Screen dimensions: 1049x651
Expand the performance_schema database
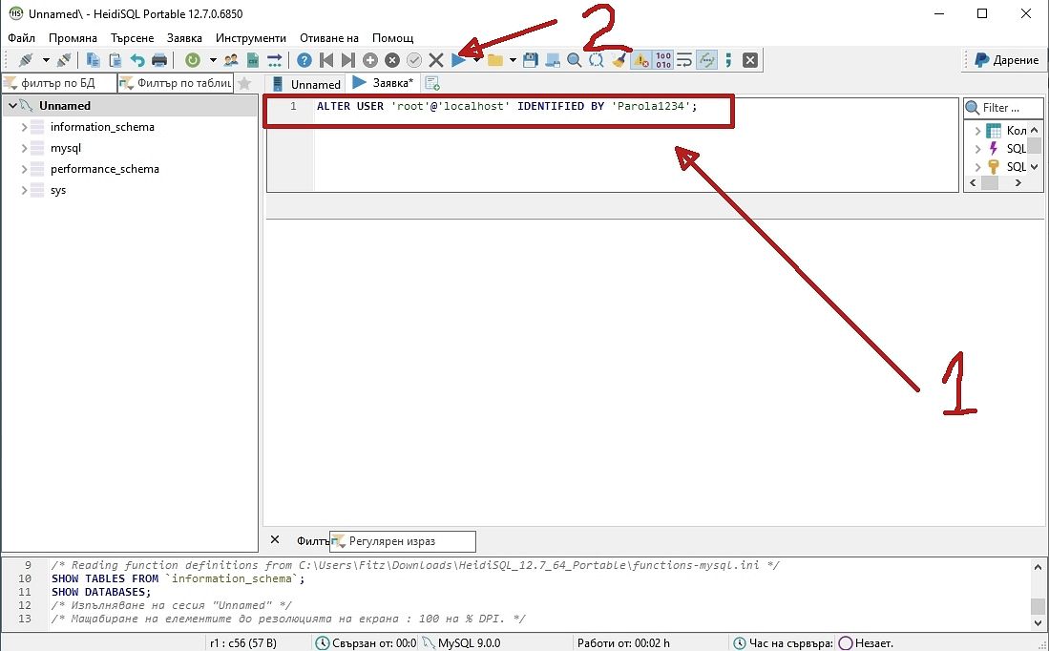pos(24,169)
